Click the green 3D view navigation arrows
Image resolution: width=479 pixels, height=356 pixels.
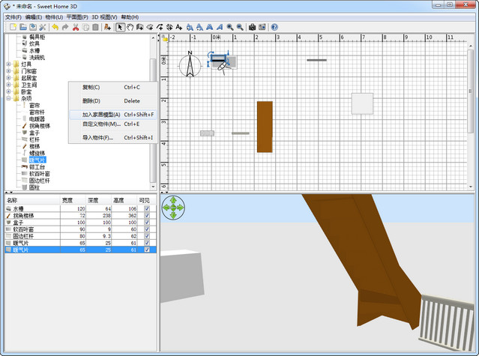(173, 208)
